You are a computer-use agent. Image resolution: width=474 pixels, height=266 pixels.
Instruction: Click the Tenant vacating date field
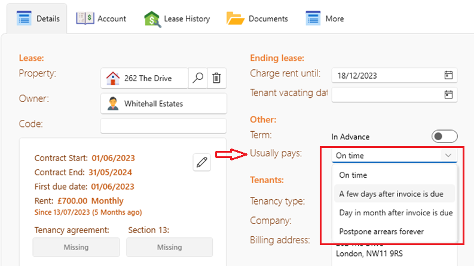tap(394, 95)
